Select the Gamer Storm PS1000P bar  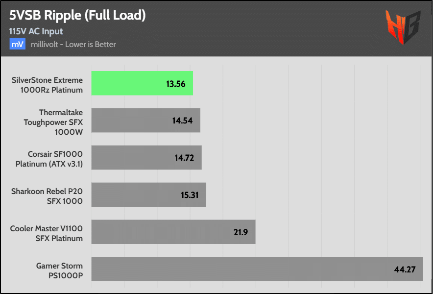coord(257,269)
